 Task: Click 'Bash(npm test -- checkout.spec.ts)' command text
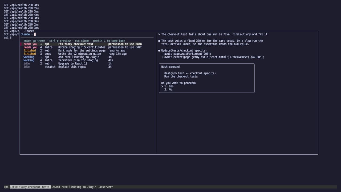click(x=190, y=73)
